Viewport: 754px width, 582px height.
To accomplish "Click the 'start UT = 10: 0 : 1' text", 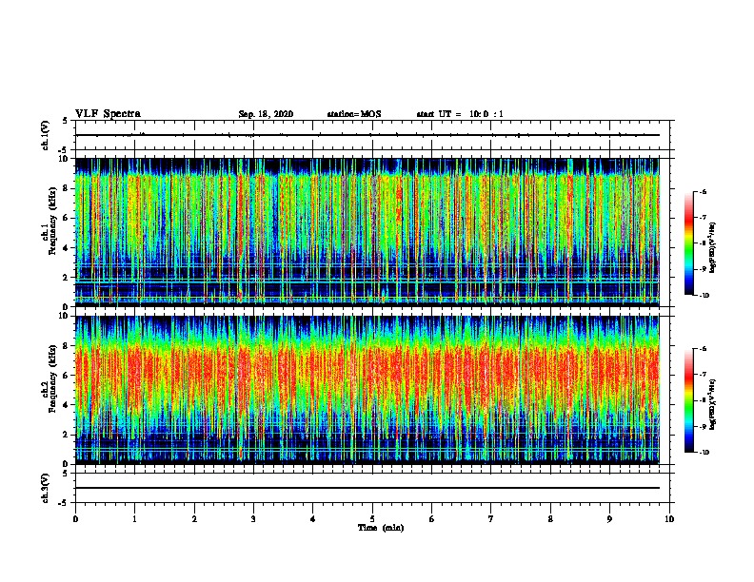I will (460, 114).
